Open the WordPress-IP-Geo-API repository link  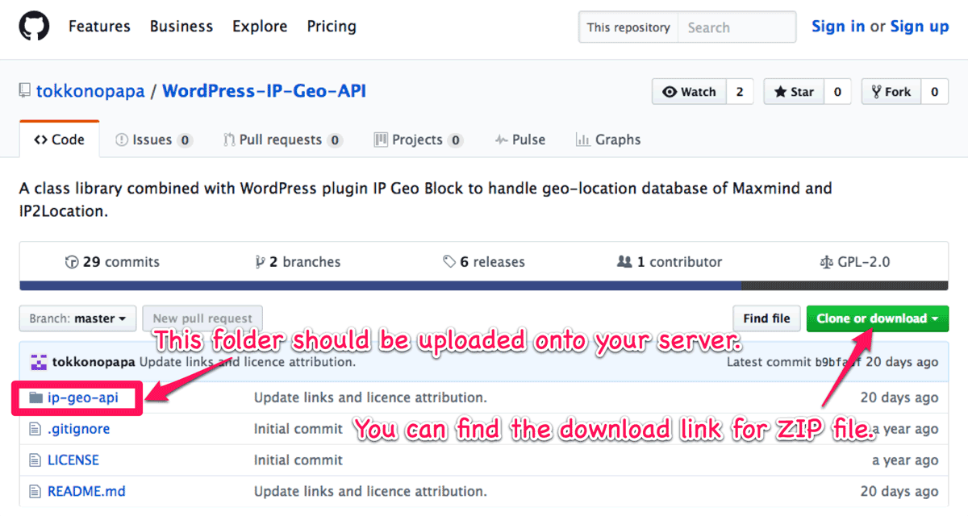pos(265,91)
